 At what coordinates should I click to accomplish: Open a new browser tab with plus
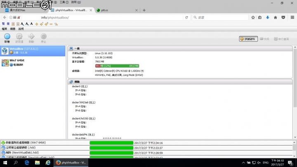tap(144, 10)
